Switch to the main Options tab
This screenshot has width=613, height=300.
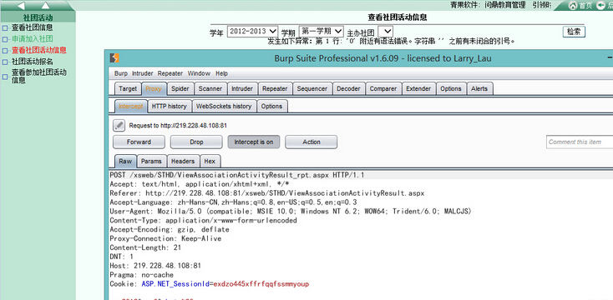coord(451,88)
